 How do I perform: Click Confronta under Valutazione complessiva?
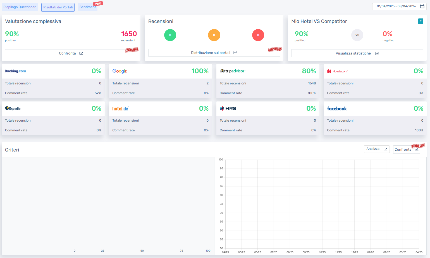(71, 53)
